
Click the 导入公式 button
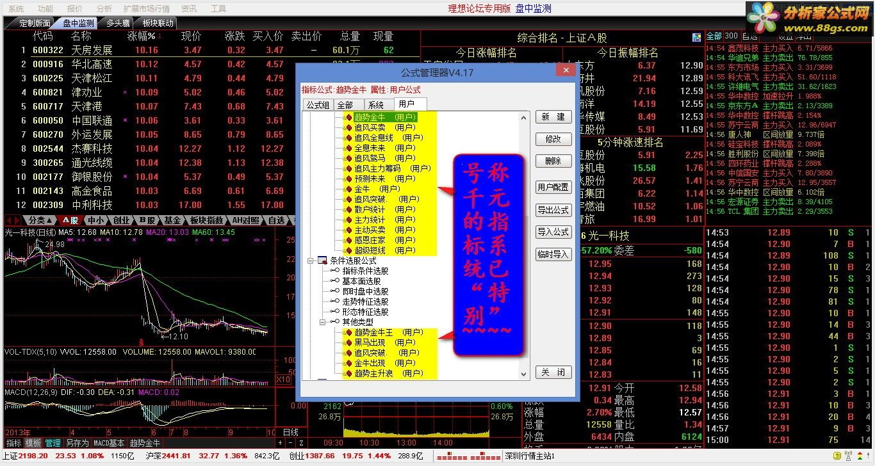click(553, 232)
